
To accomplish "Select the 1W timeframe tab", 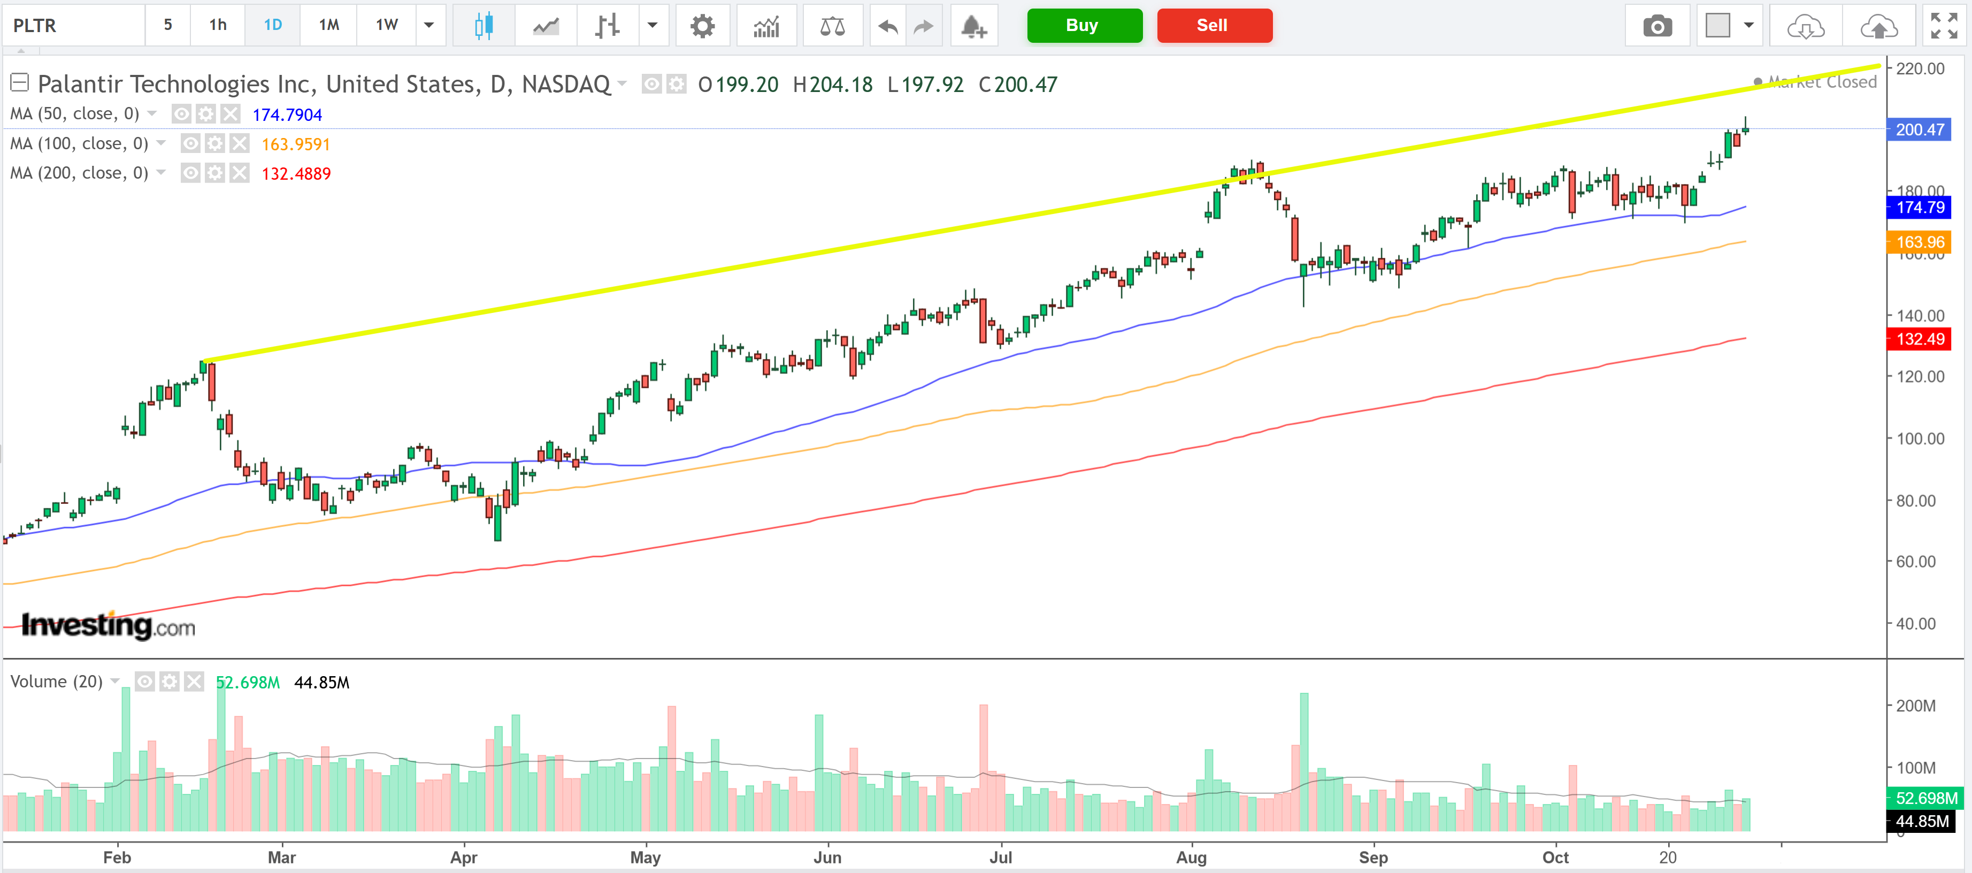I will tap(385, 25).
